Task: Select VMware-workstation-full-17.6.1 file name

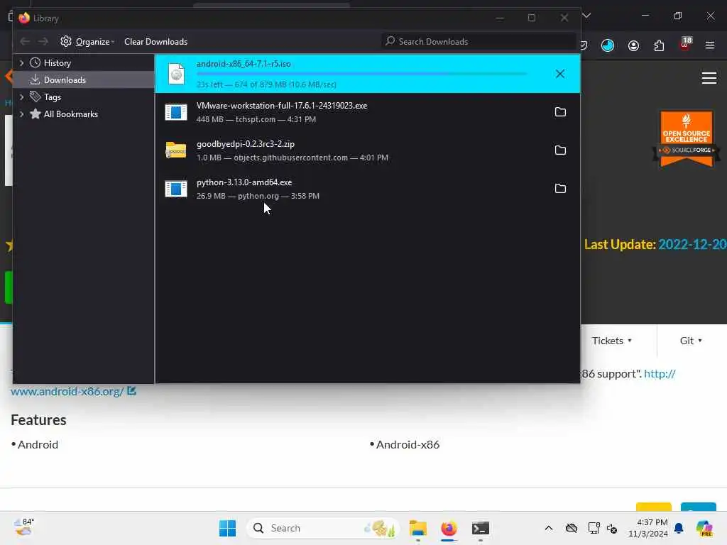Action: click(x=281, y=106)
